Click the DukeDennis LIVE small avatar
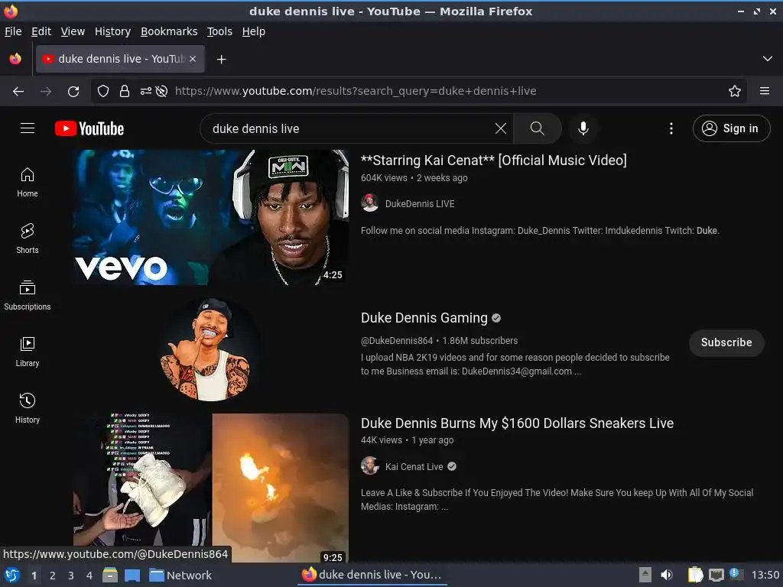Screen dimensions: 783x587 point(369,203)
